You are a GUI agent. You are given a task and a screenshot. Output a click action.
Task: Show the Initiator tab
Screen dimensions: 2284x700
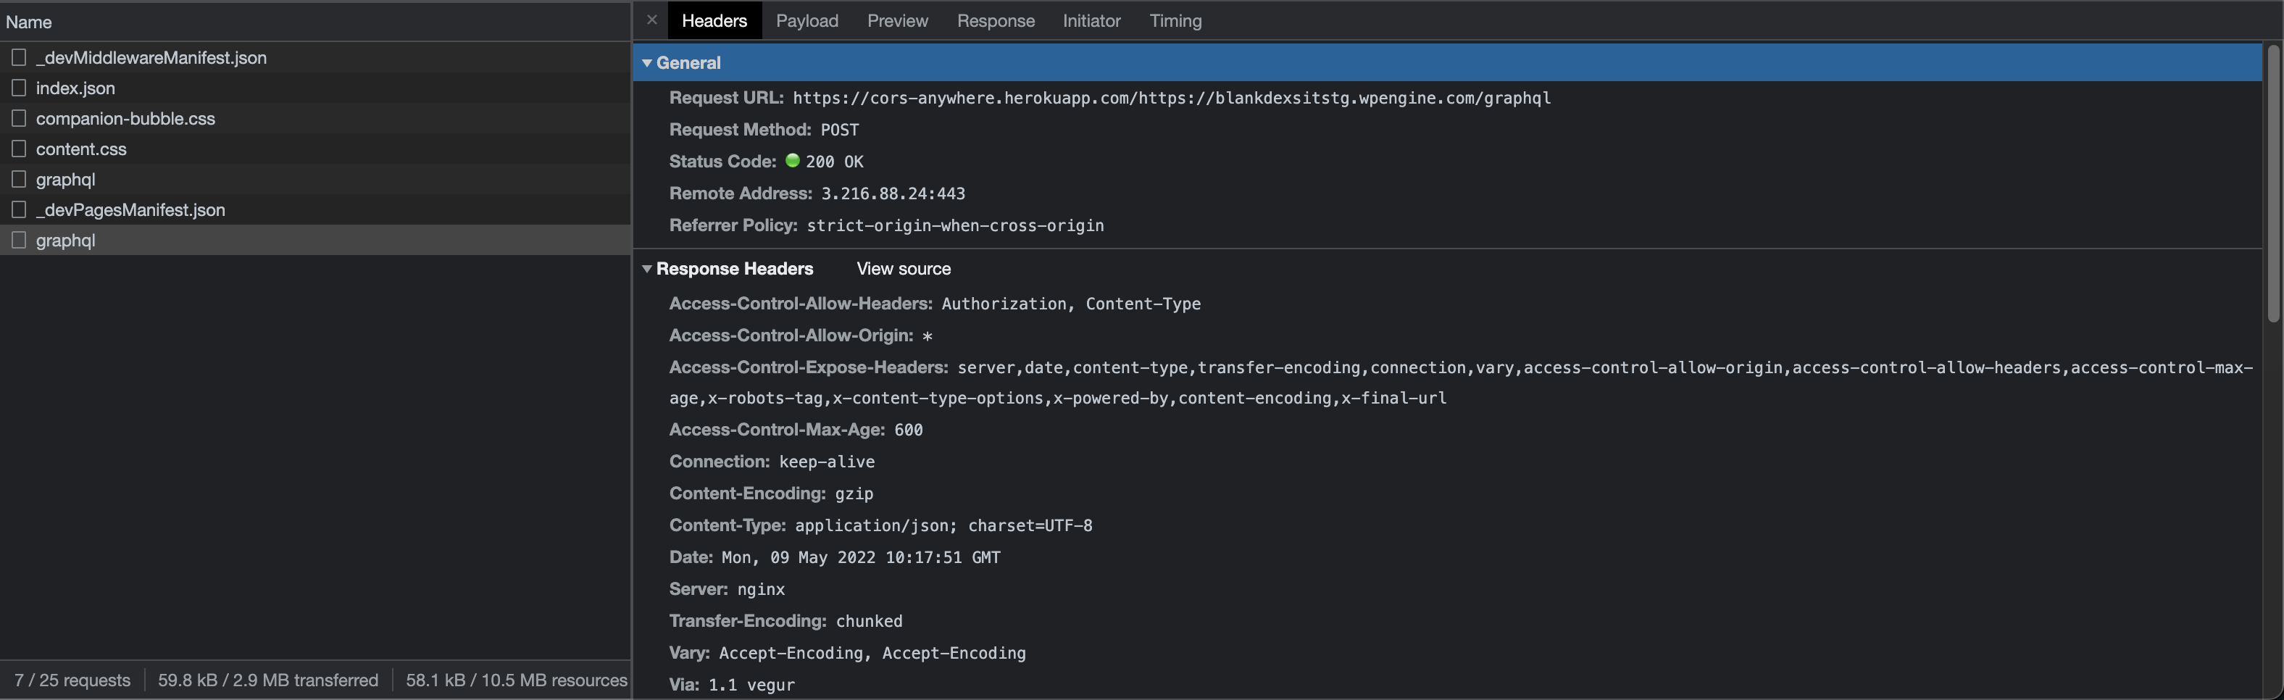click(x=1091, y=20)
